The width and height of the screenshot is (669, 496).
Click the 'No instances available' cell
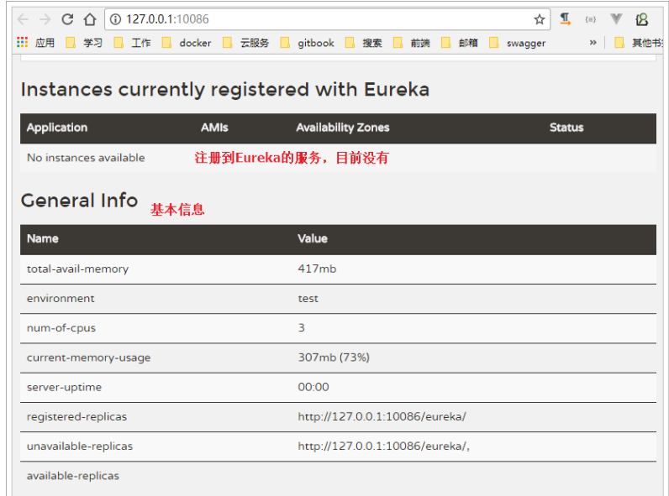click(86, 158)
